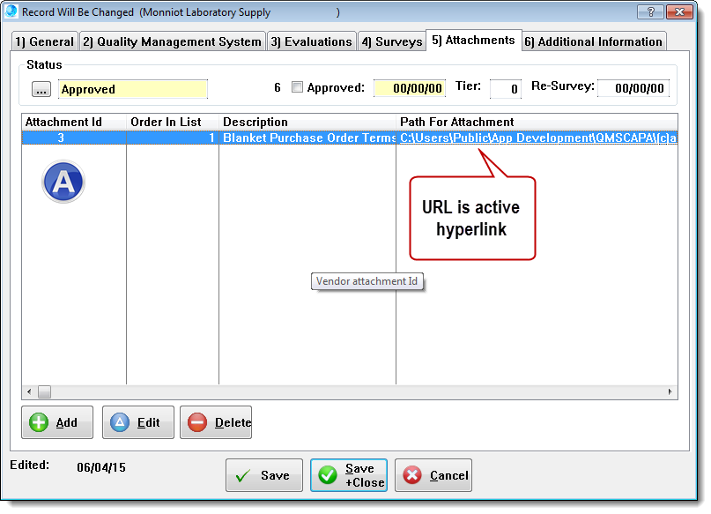The height and width of the screenshot is (514, 711).
Task: Click the Add button with green plus
Action: click(56, 422)
